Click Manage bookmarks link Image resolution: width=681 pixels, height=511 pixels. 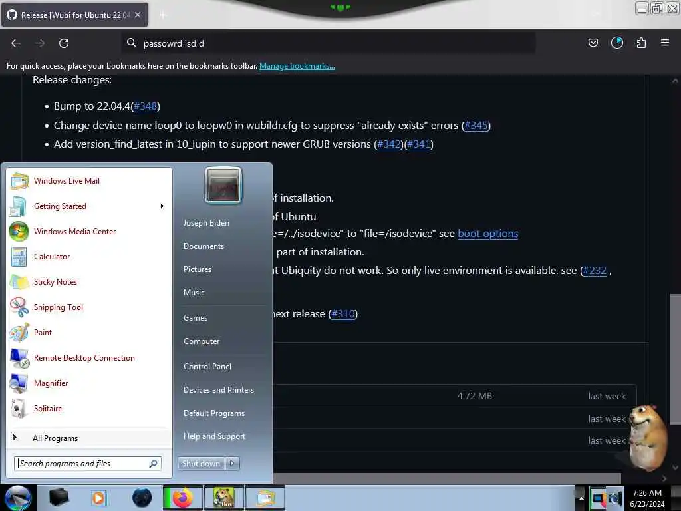pos(297,66)
